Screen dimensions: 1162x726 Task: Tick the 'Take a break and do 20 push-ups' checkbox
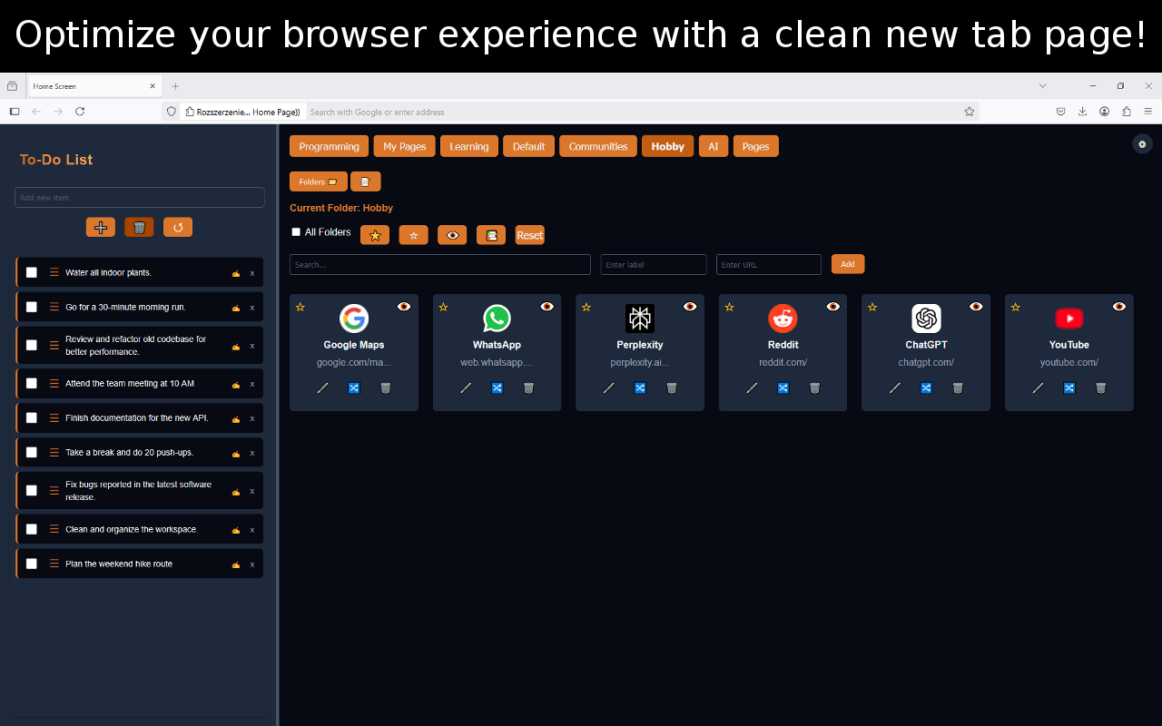point(32,452)
